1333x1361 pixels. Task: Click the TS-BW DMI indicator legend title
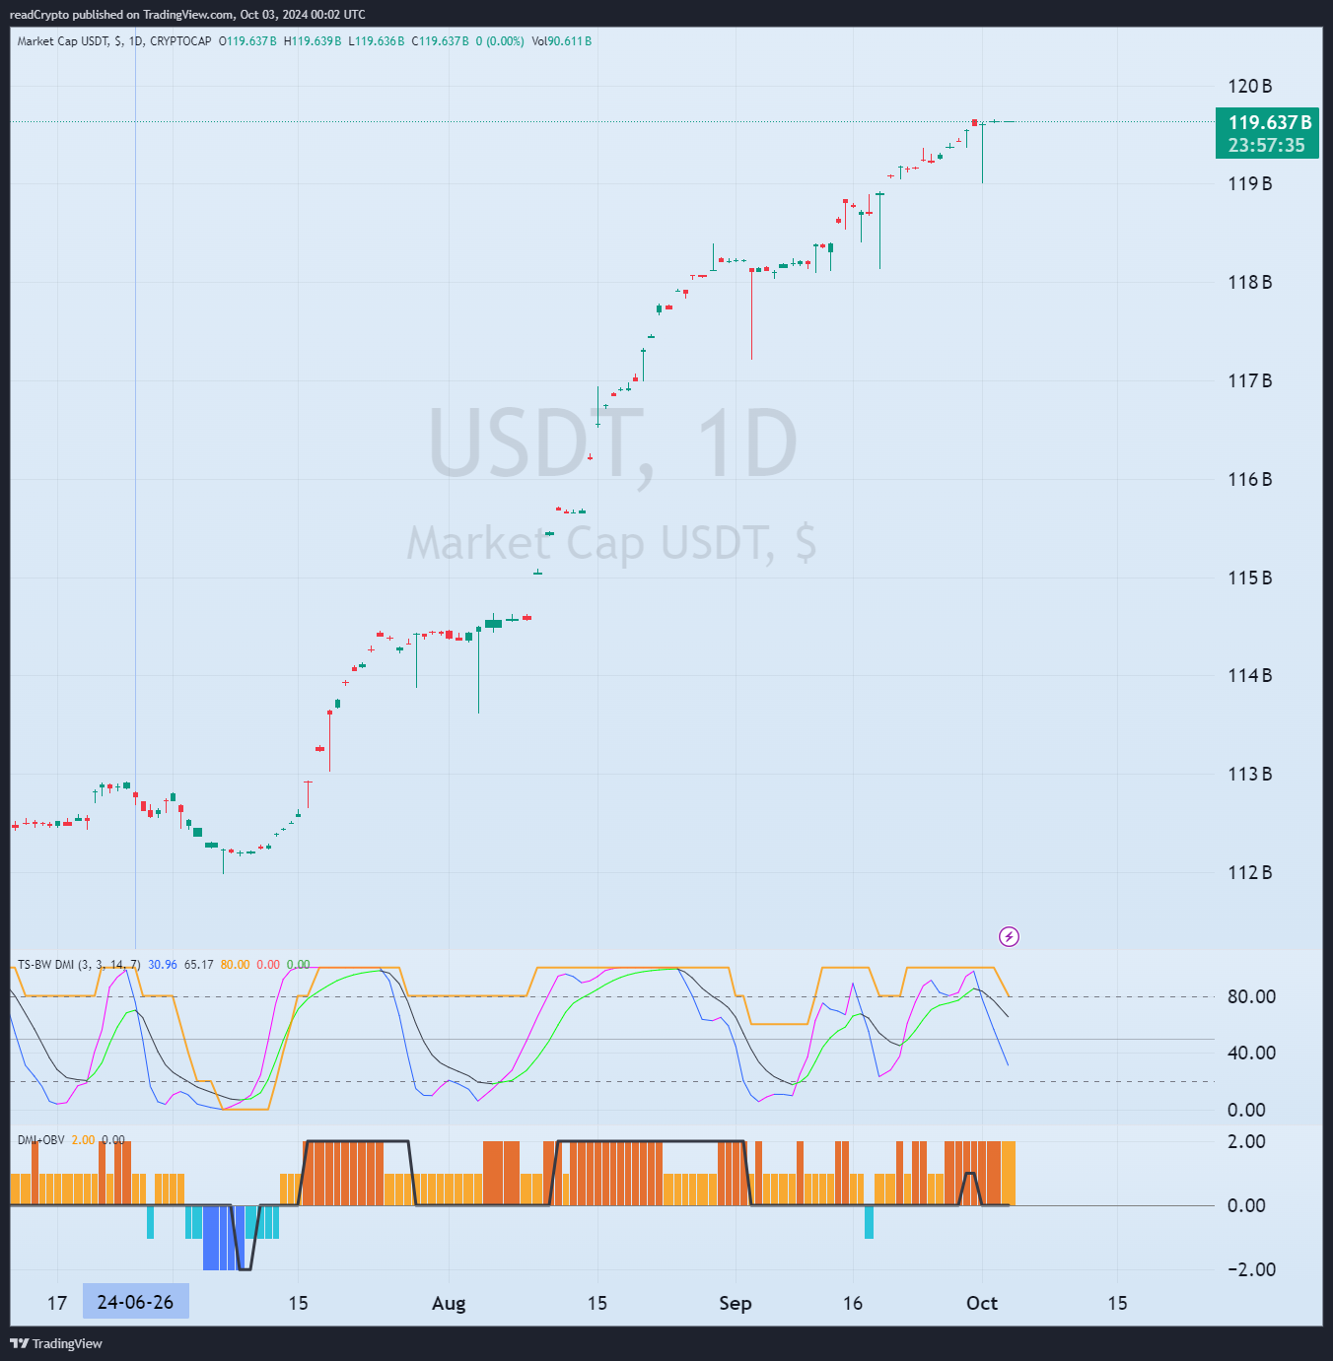click(x=79, y=965)
